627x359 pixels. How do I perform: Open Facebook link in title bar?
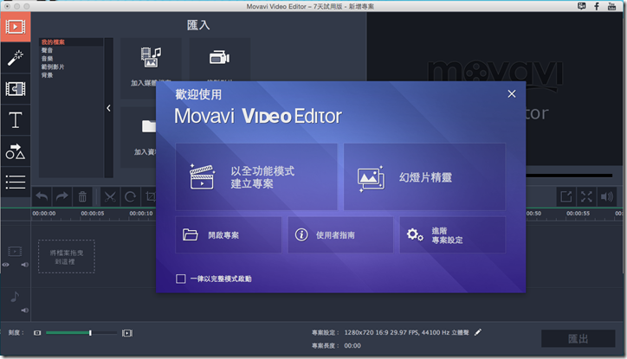coord(597,6)
